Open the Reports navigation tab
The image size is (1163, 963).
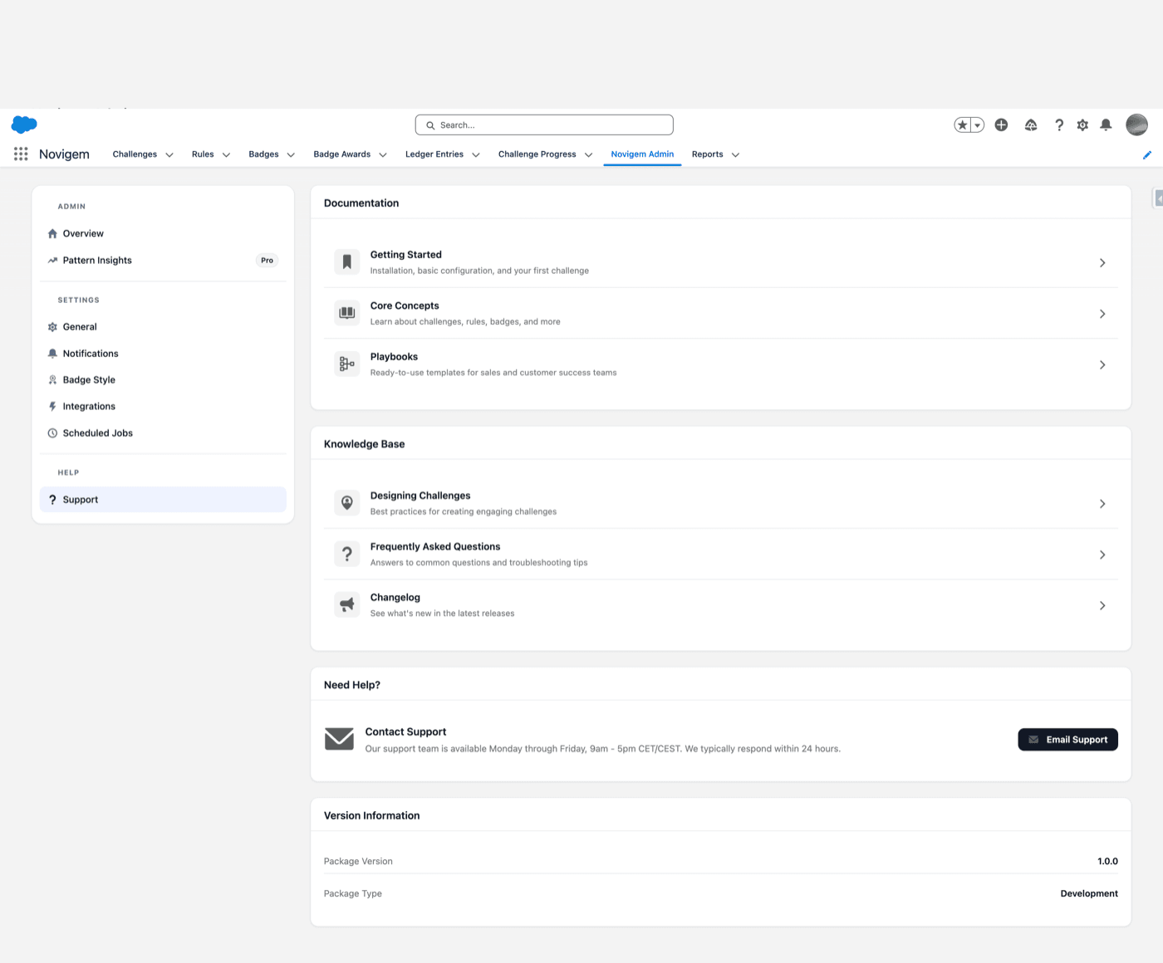pyautogui.click(x=707, y=154)
